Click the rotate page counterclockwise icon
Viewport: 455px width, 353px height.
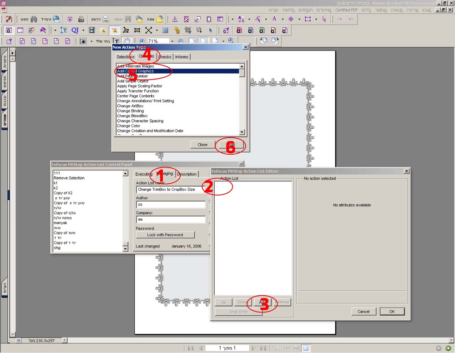pos(263,41)
